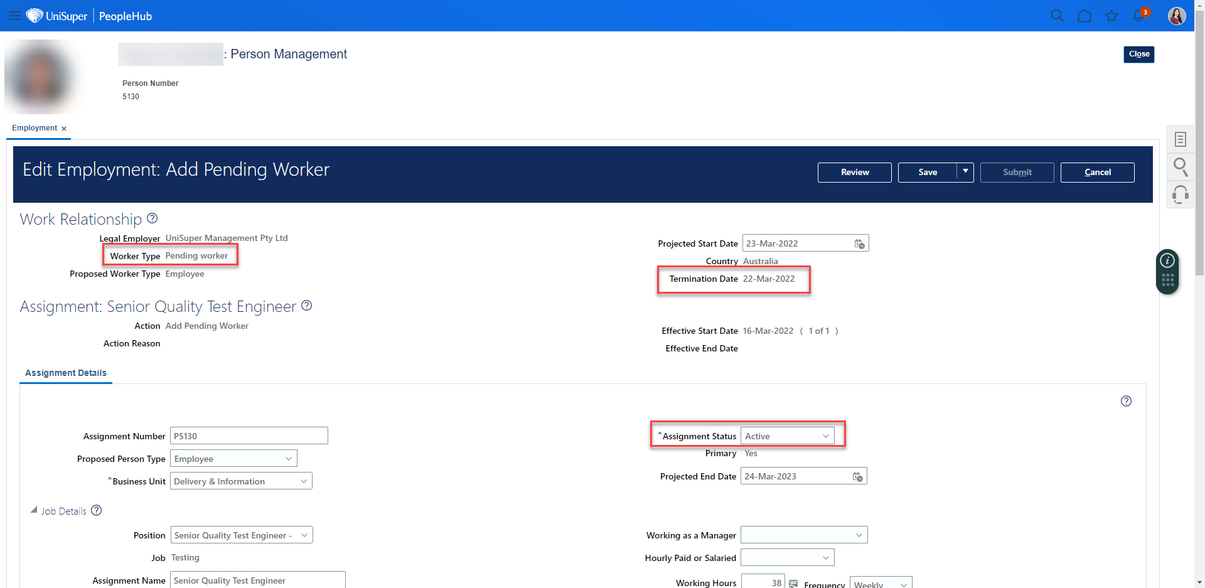Switch to the Assignment Details tab

pos(65,373)
